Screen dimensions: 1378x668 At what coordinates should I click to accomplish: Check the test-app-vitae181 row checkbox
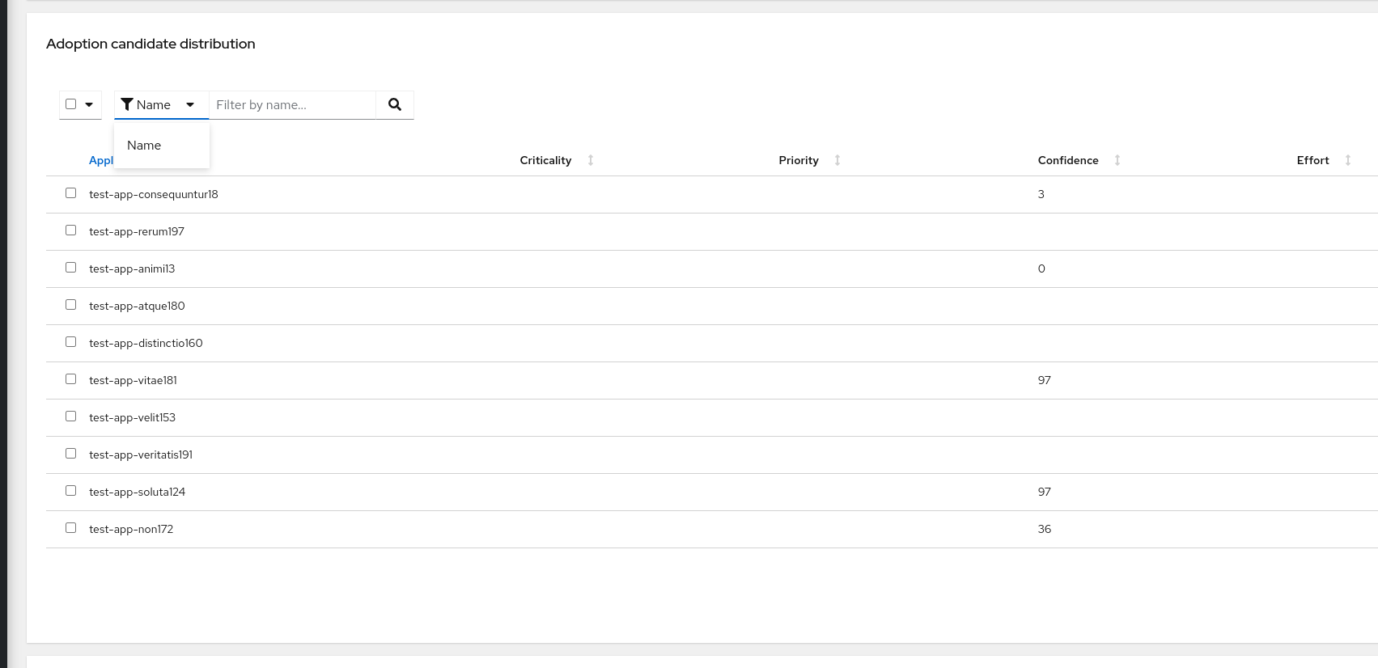pos(71,379)
